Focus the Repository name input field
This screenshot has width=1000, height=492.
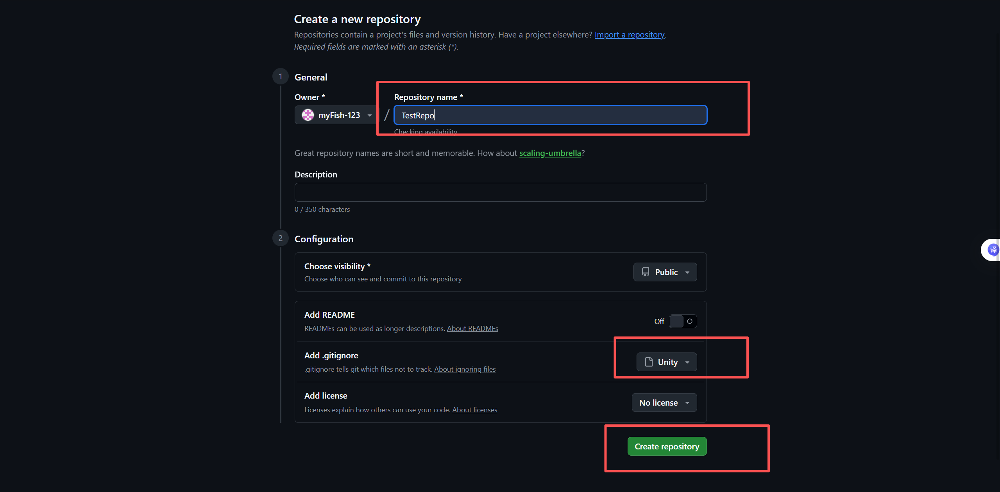click(x=551, y=115)
